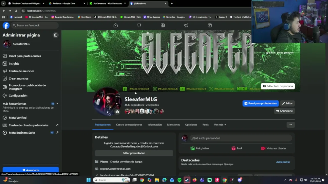Open File Explorer from the taskbar
This screenshot has height=184, width=328.
(x=157, y=180)
